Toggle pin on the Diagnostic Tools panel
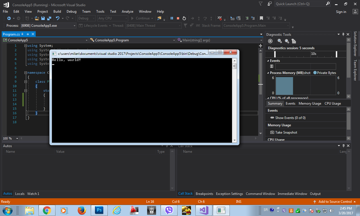 (343, 35)
